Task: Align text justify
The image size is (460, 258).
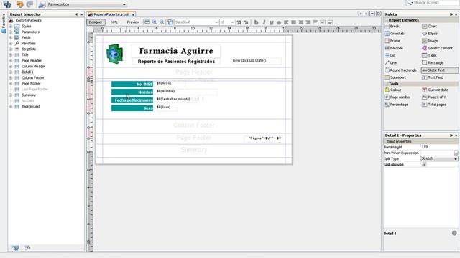Action: (x=293, y=22)
